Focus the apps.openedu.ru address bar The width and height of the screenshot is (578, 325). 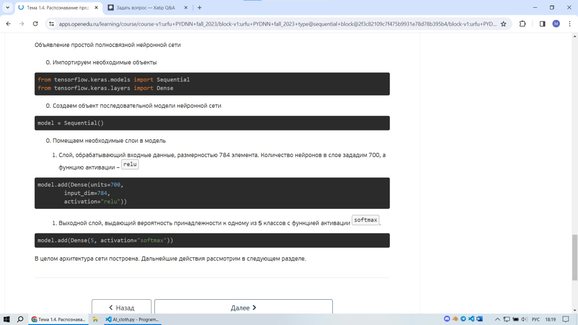(x=278, y=24)
